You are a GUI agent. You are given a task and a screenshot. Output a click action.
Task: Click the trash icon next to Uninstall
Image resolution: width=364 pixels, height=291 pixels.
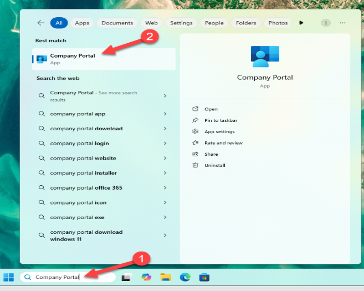tap(195, 165)
